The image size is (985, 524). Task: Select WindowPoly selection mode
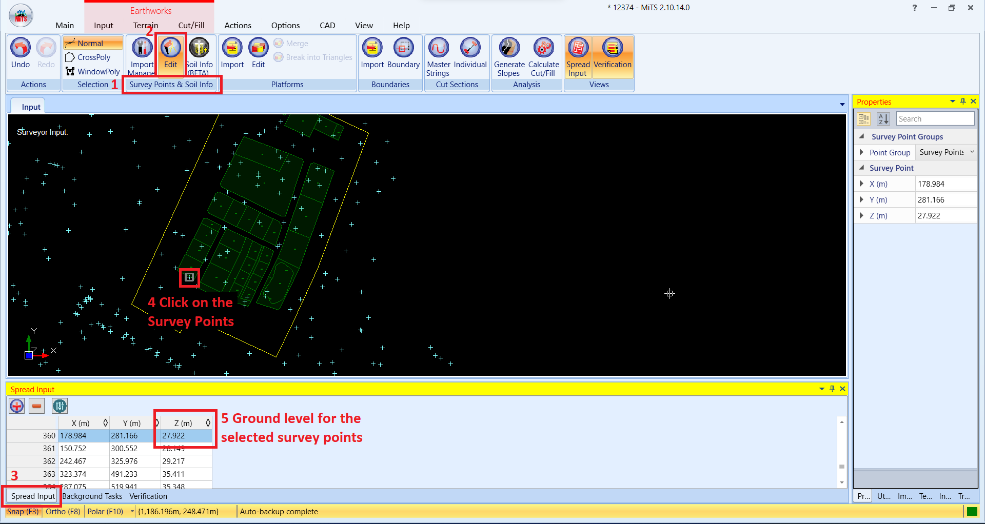(93, 71)
